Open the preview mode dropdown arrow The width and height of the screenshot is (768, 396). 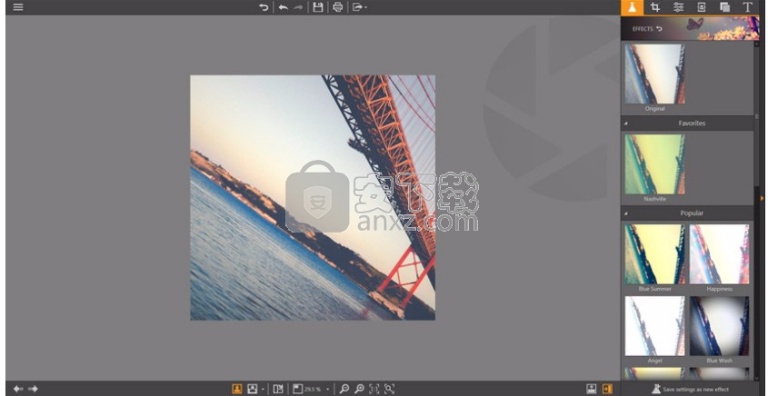pyautogui.click(x=263, y=390)
